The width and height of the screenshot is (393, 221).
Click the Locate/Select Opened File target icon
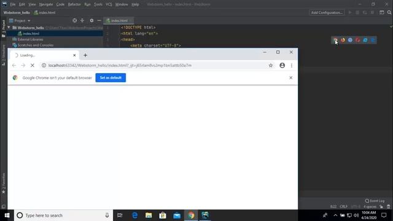pos(74,20)
